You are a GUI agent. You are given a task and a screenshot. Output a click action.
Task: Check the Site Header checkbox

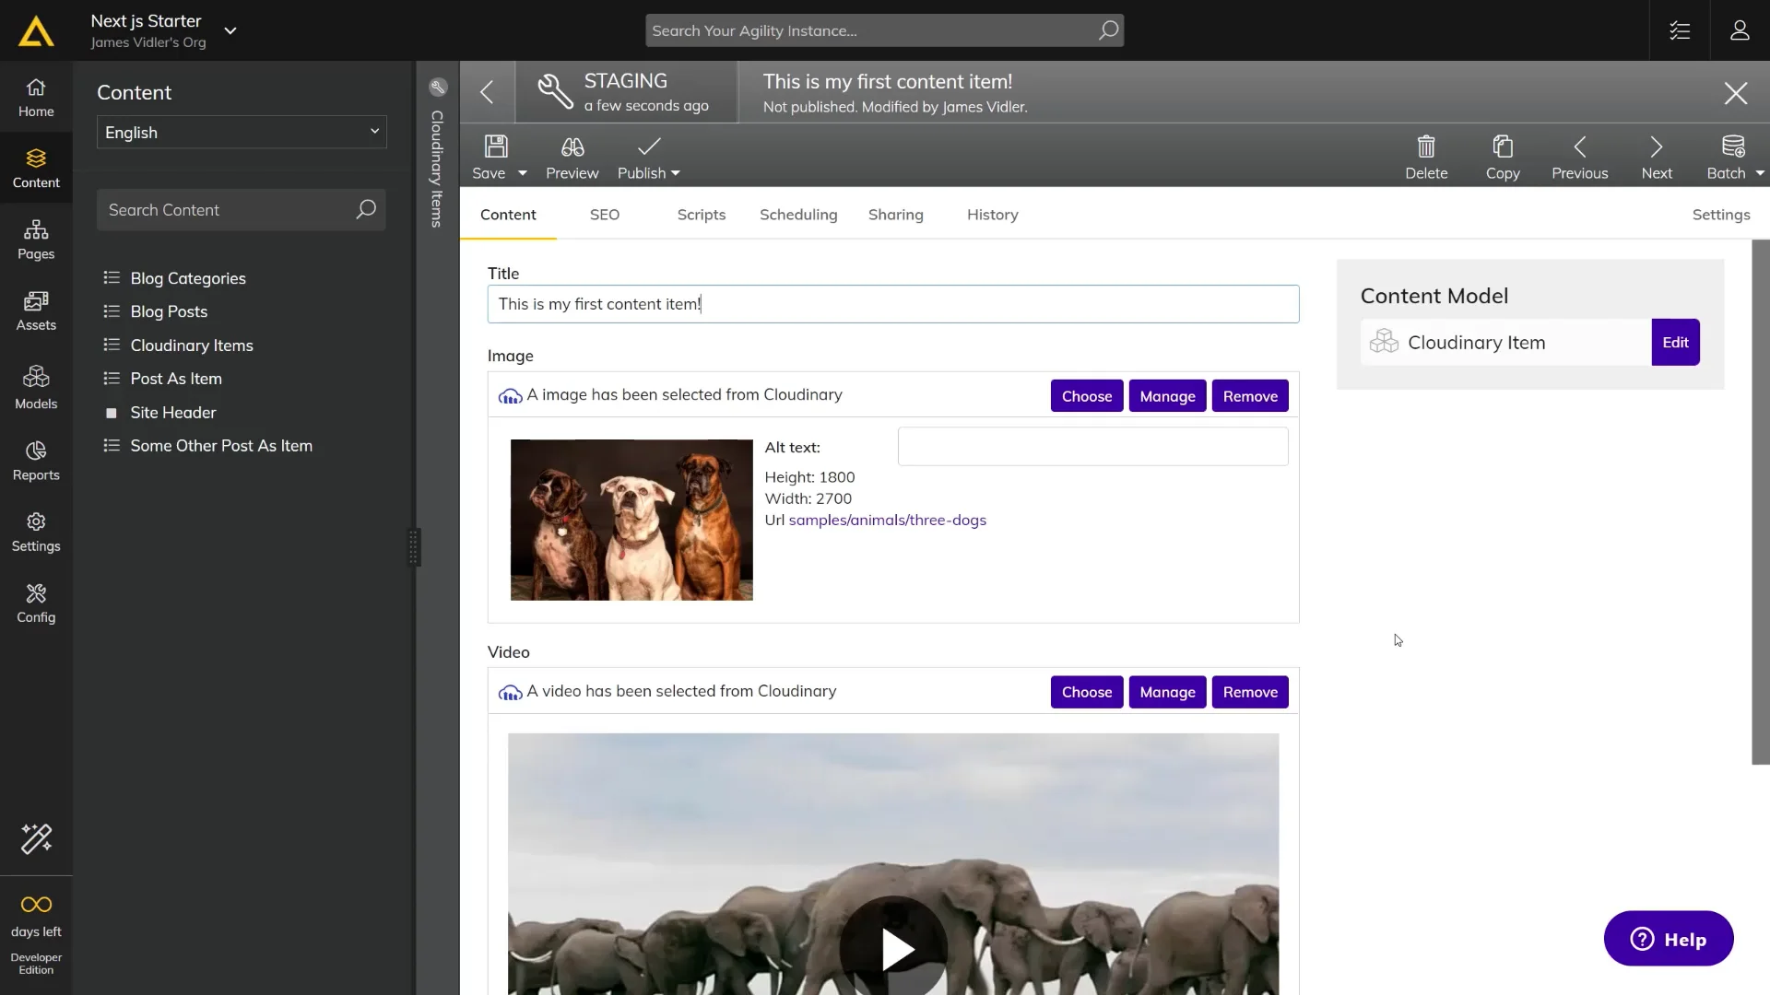(x=112, y=413)
